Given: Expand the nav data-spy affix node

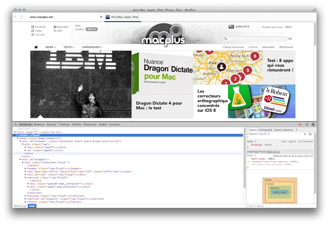Looking at the screenshot, I should tap(25, 172).
